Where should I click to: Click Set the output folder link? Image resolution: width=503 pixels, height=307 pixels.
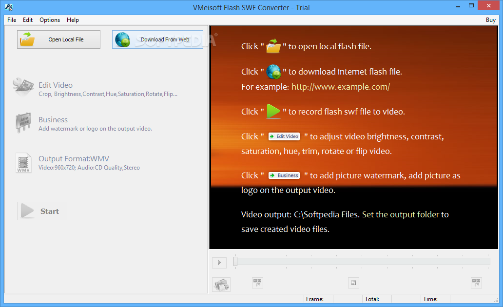[x=401, y=214]
